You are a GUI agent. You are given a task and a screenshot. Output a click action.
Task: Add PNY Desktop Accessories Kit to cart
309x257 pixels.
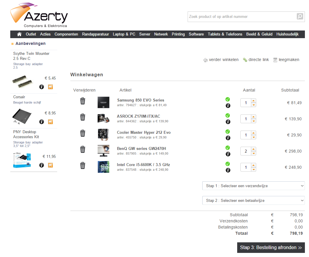click(x=50, y=165)
